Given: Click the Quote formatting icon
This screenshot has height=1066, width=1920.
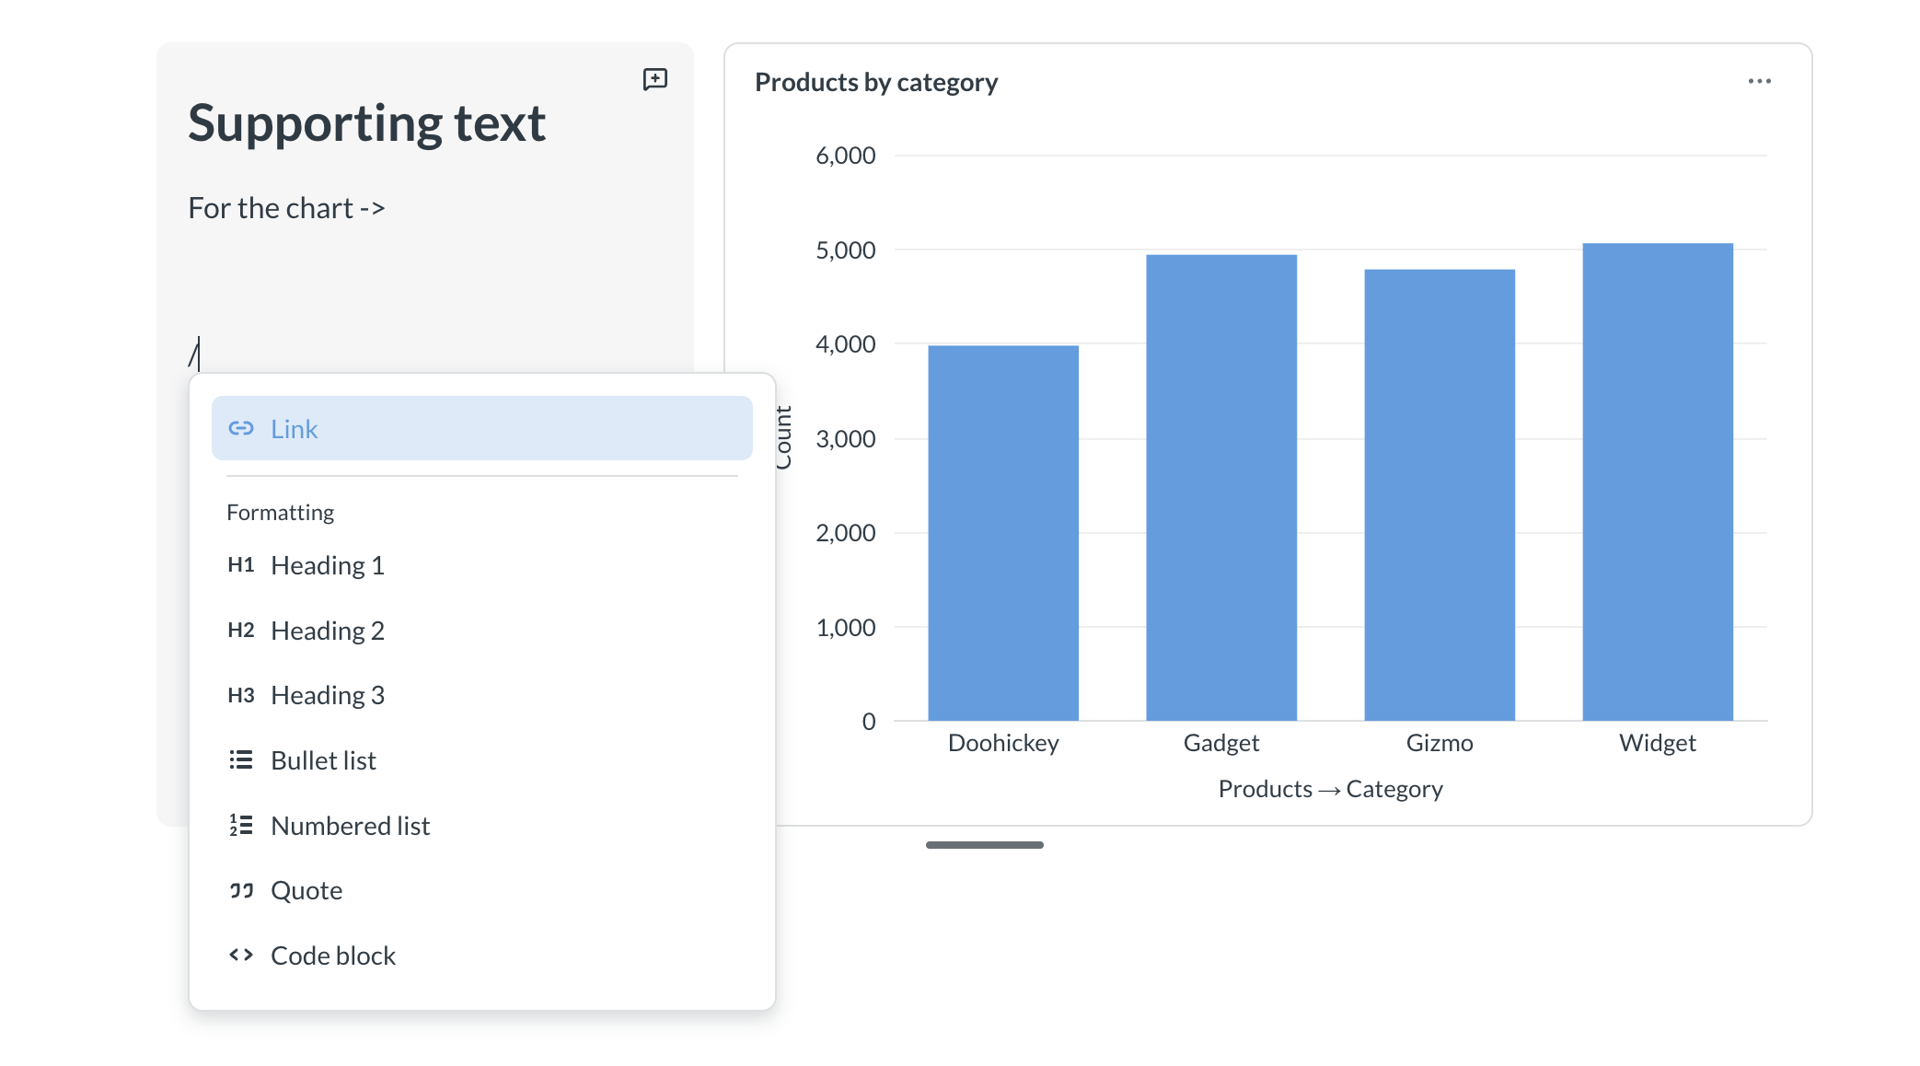Looking at the screenshot, I should [x=242, y=889].
